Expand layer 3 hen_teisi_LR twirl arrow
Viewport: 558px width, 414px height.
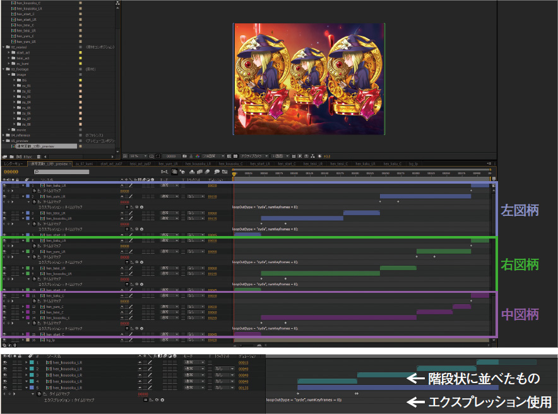click(23, 213)
